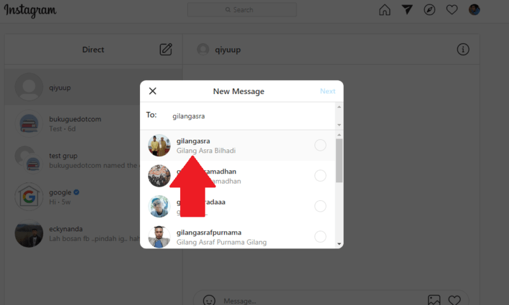Screen dimensions: 509x305
Task: Click gilangasra profile picture in results
Action: (x=159, y=146)
